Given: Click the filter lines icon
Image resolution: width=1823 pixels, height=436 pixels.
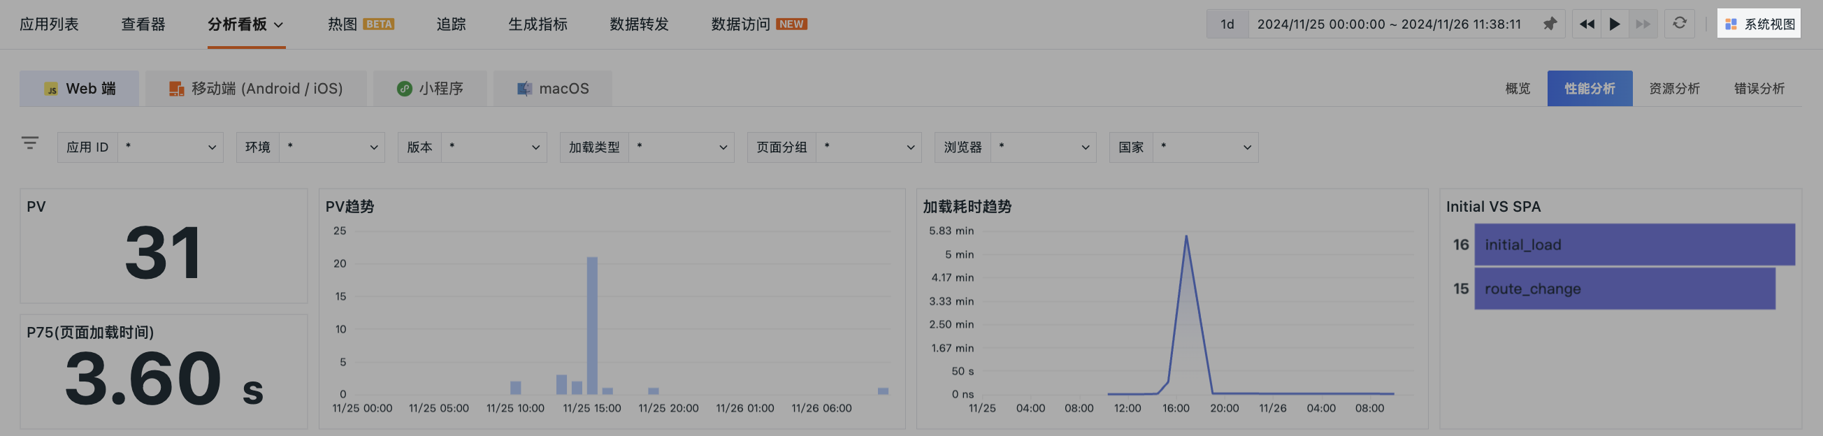Looking at the screenshot, I should [x=30, y=143].
